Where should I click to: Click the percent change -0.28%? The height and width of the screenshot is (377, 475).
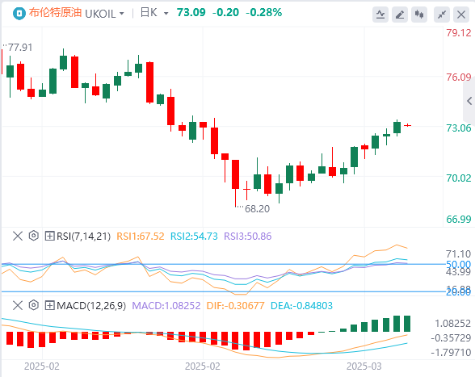pos(264,12)
